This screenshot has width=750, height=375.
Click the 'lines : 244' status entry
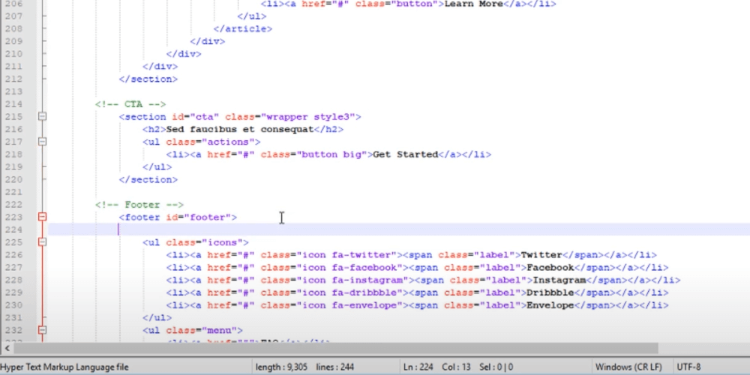335,367
